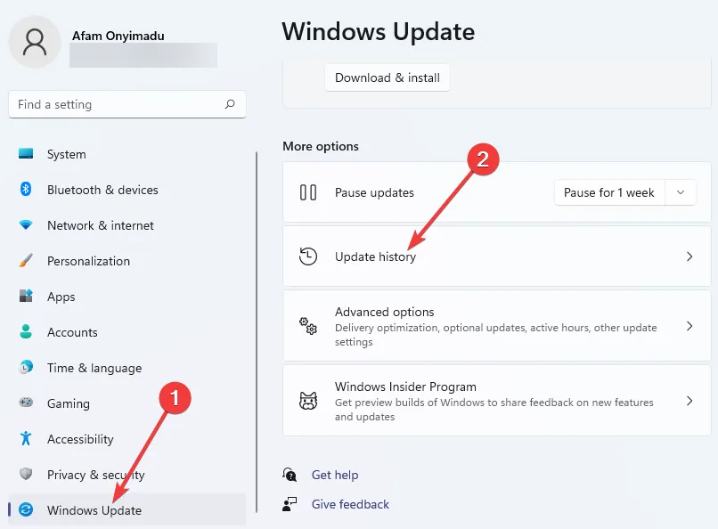Image resolution: width=718 pixels, height=529 pixels.
Task: Click the Time & language globe icon
Action: 26,367
